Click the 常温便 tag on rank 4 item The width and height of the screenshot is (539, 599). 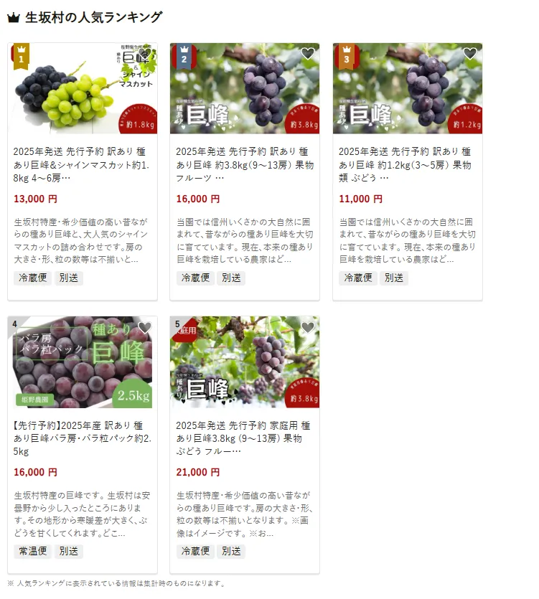point(33,551)
